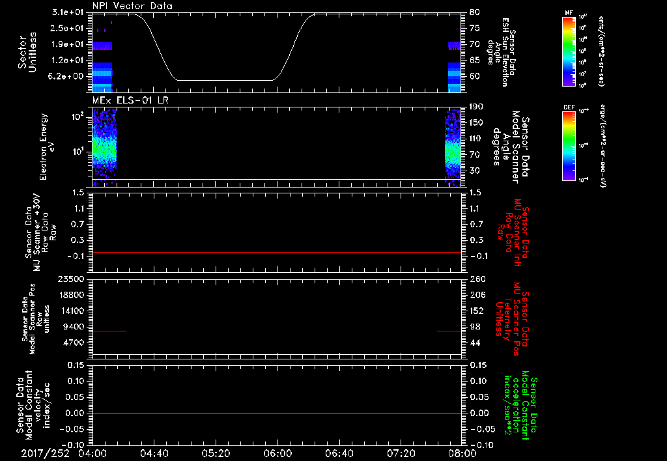Click the 06:00 time axis label
The image size is (667, 461).
pyautogui.click(x=277, y=453)
